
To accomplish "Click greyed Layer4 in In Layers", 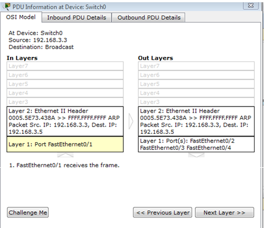I will [x=65, y=93].
